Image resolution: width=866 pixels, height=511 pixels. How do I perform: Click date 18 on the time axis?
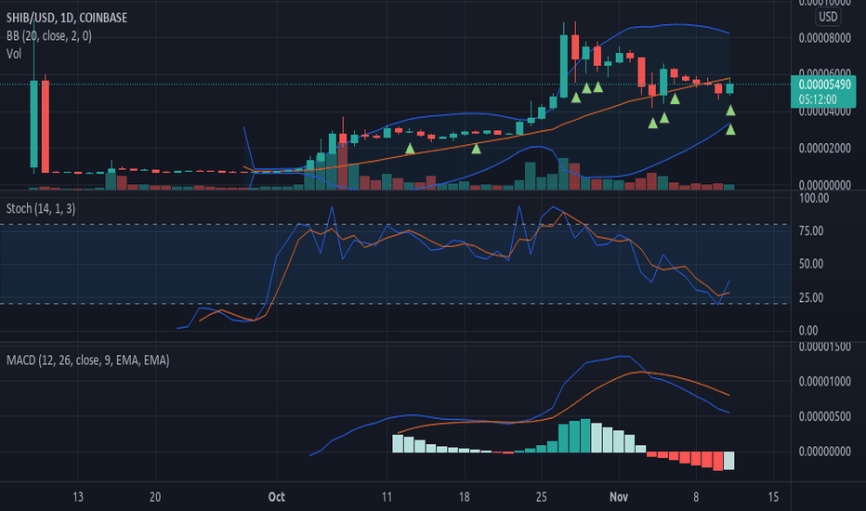tap(464, 497)
